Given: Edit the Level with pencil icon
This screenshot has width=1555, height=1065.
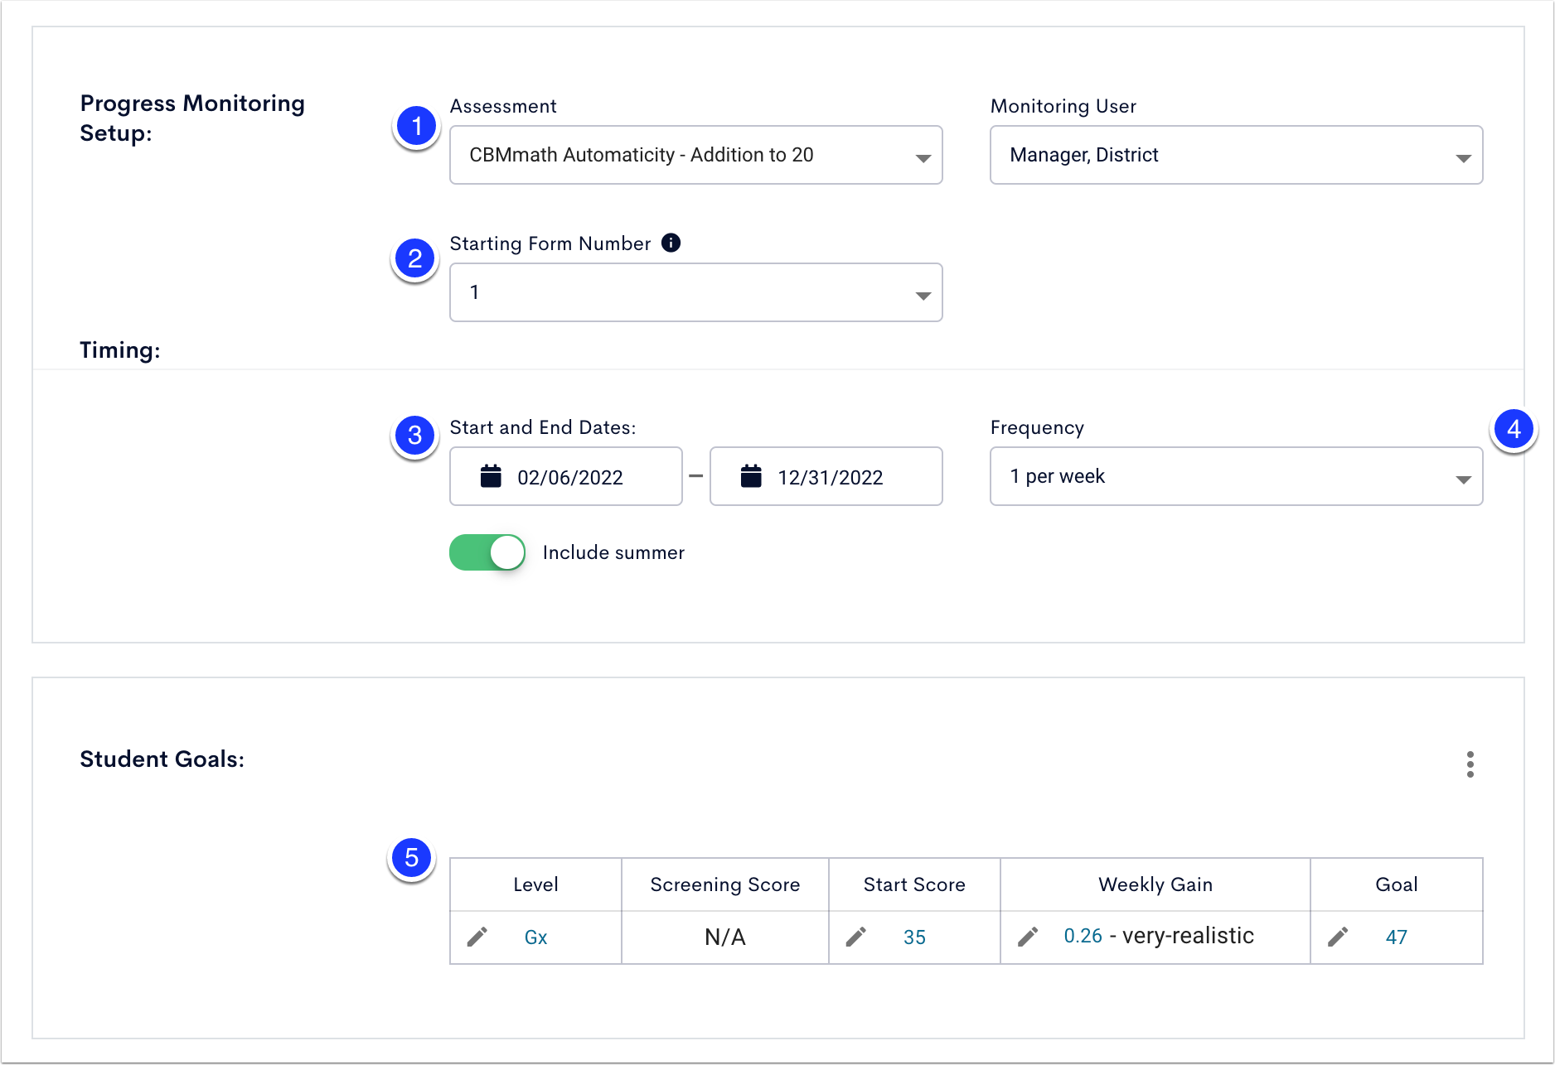Looking at the screenshot, I should pos(477,937).
